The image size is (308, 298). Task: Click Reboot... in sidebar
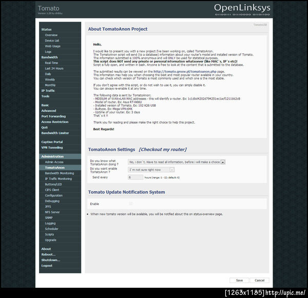point(48,254)
